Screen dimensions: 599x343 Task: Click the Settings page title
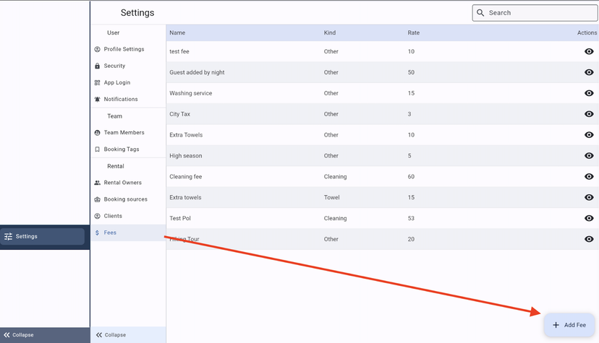(137, 13)
